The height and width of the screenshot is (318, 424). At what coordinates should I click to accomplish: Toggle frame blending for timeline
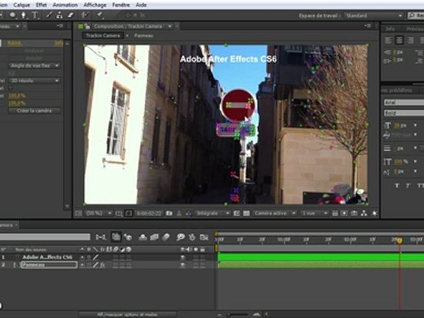tap(154, 237)
